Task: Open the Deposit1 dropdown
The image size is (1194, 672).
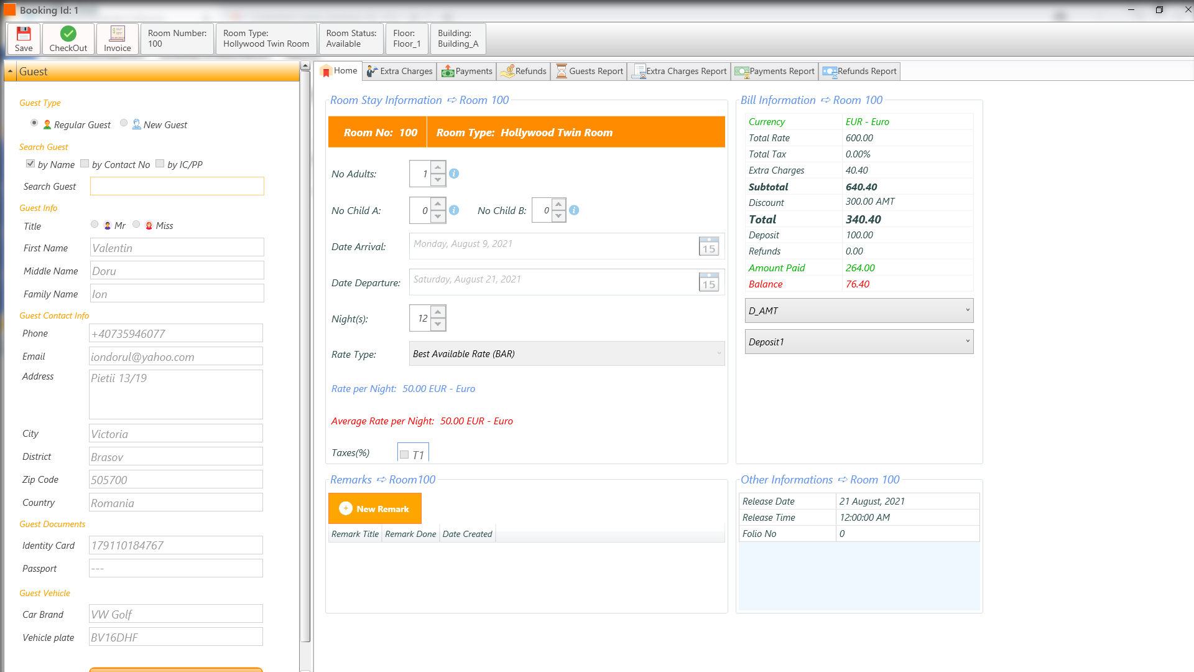Action: pyautogui.click(x=967, y=342)
